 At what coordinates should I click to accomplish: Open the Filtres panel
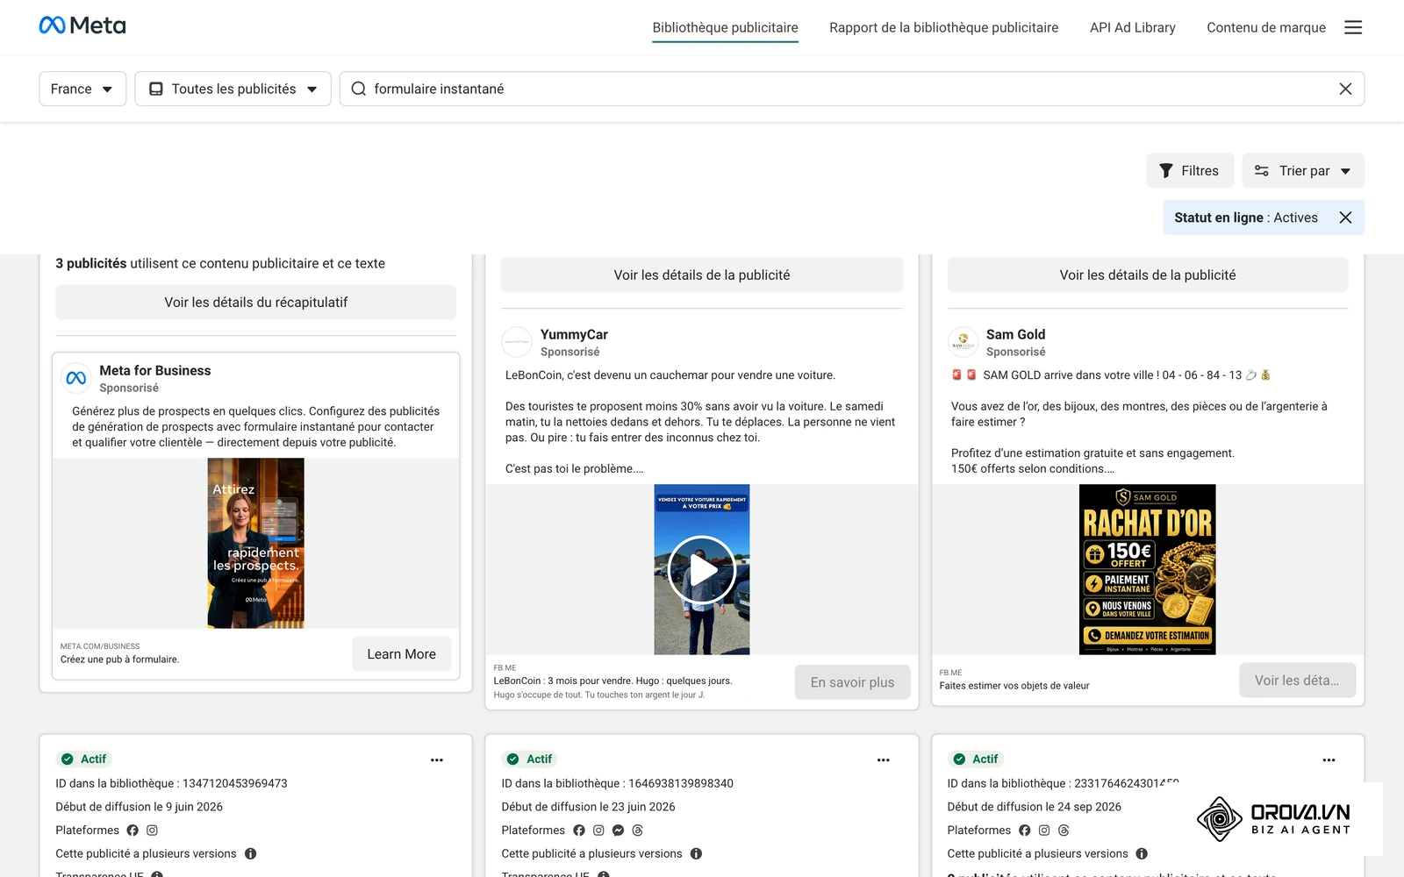[x=1190, y=171]
